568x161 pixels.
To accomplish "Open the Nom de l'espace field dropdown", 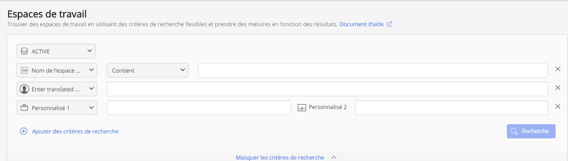I will (91, 70).
